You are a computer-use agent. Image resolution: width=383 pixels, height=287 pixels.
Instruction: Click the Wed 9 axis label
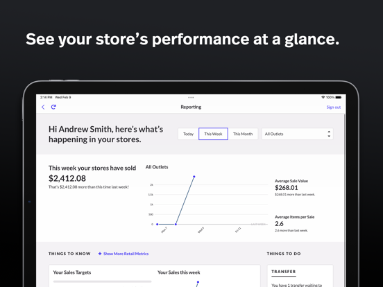pos(201,230)
